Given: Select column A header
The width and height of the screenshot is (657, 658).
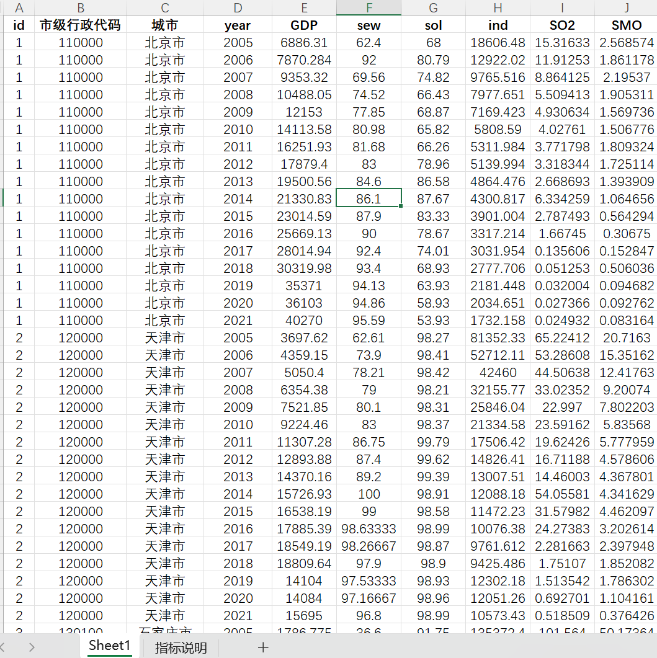Looking at the screenshot, I should click(19, 7).
